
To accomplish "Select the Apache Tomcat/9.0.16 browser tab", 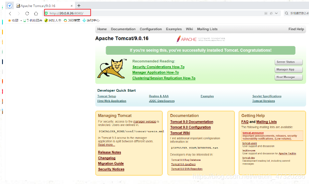I will [44, 6].
